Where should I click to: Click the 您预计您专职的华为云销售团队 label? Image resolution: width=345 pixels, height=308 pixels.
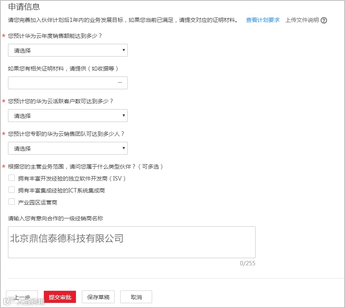[x=66, y=134]
